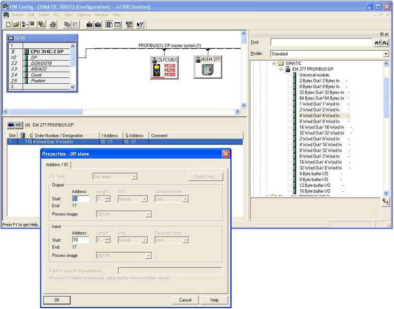Click the back arrow navigation icon
This screenshot has width=394, height=309.
(11, 125)
